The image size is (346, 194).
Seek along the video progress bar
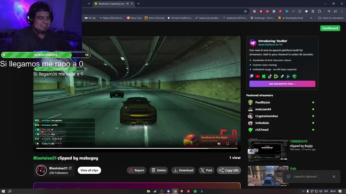click(x=137, y=148)
